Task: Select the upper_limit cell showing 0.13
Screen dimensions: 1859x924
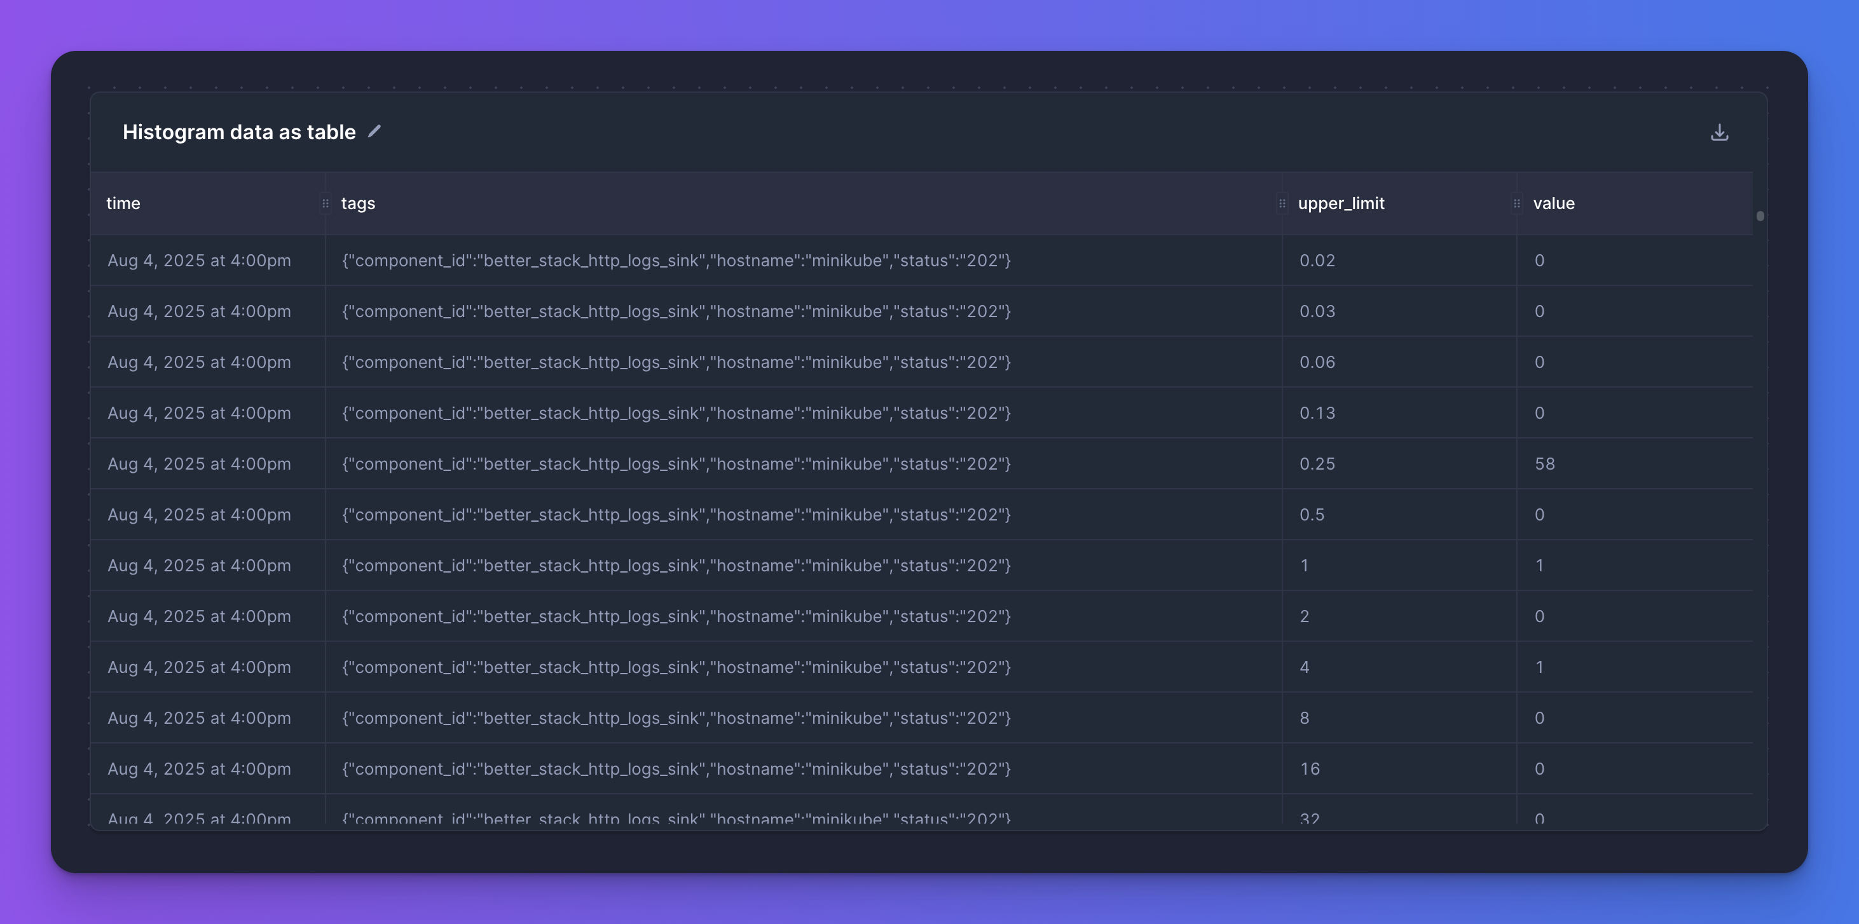Action: click(1317, 413)
